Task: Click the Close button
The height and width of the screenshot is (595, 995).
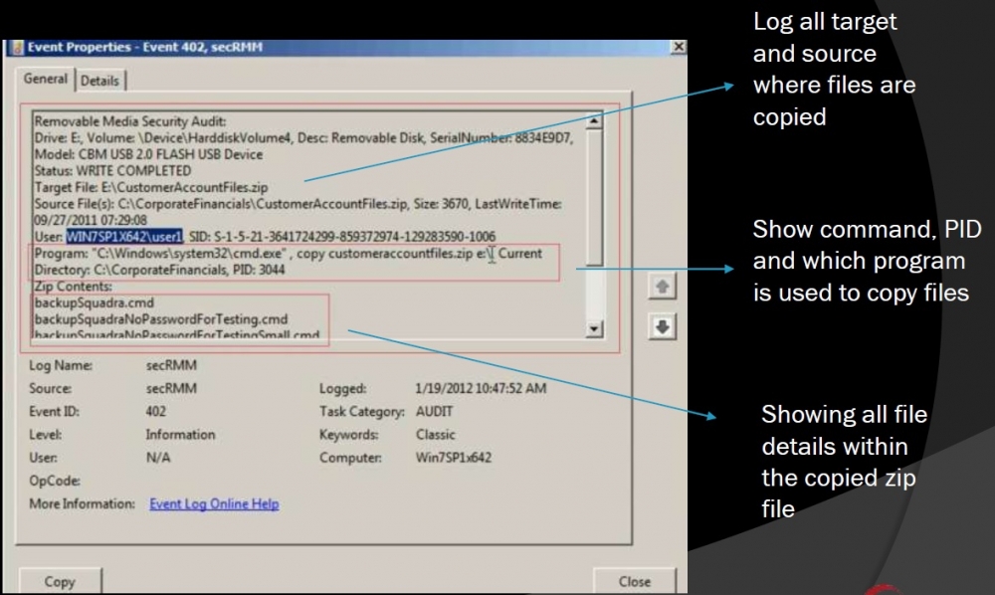Action: click(x=634, y=581)
